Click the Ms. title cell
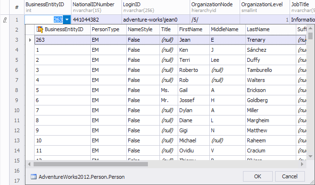Image resolution: width=315 pixels, height=185 pixels. (169, 90)
